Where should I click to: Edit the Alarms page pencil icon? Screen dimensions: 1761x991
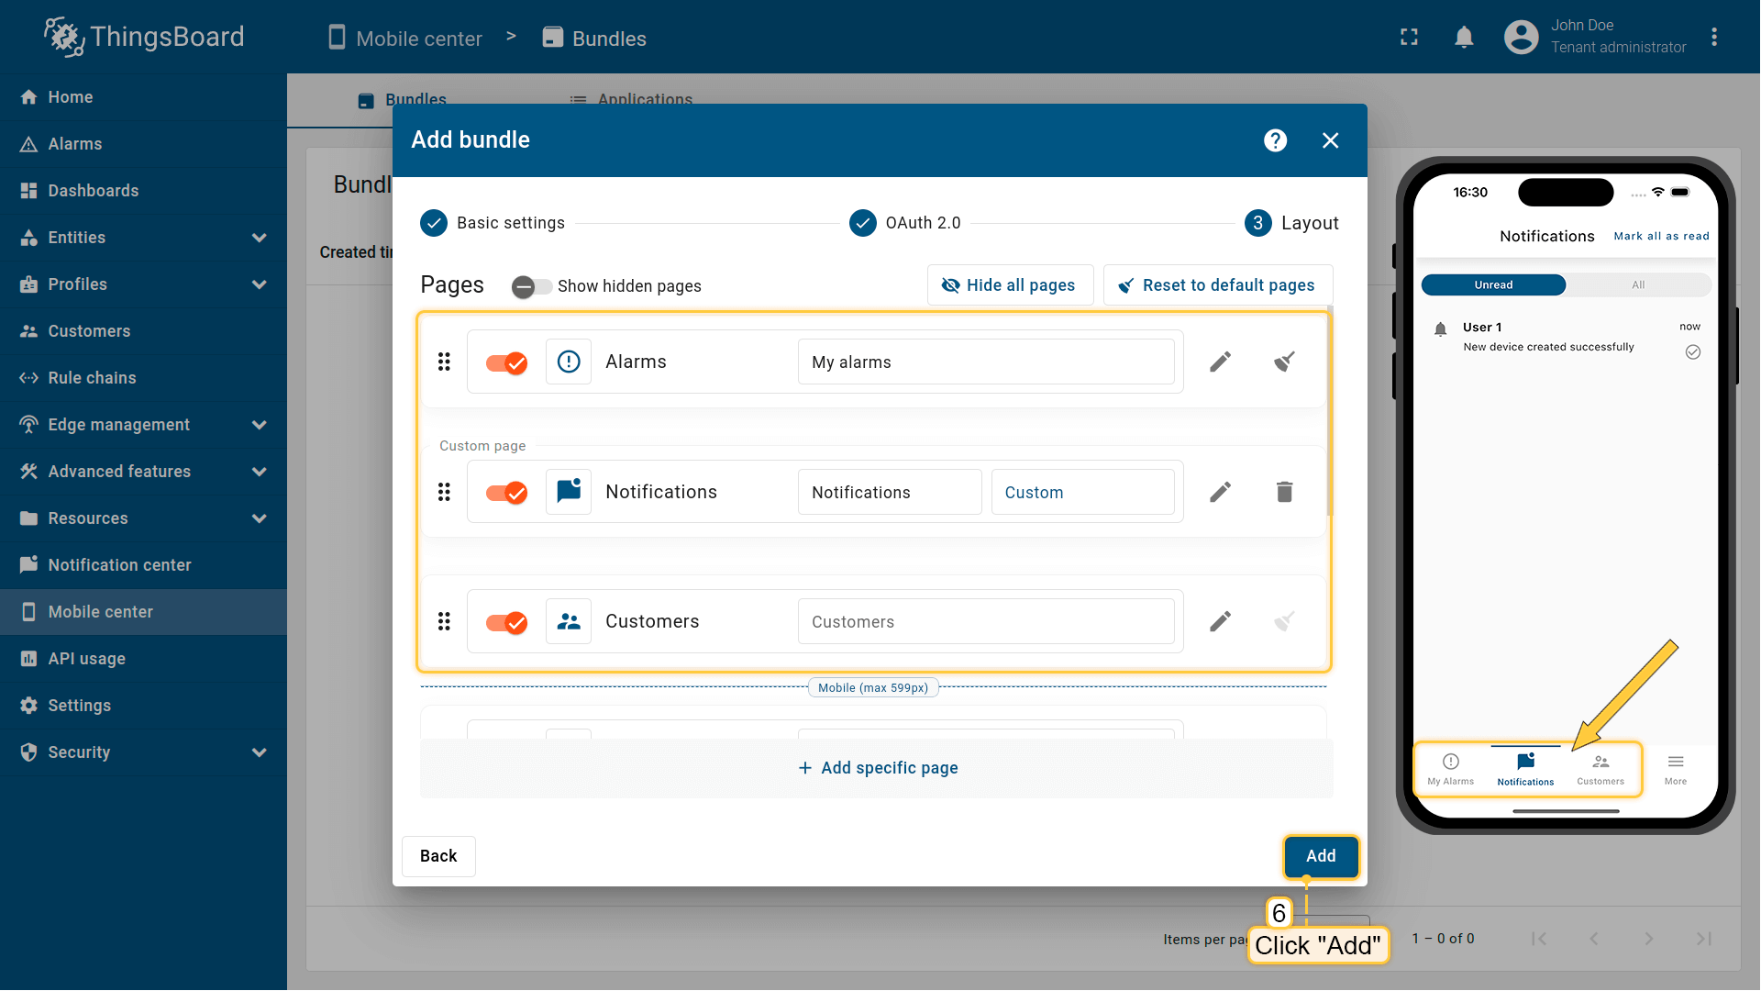click(x=1220, y=362)
